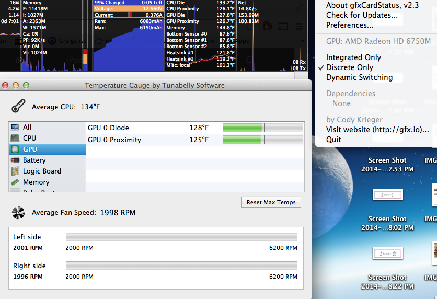Click the Voltage 12.560V row
This screenshot has width=437, height=299.
(x=129, y=9)
